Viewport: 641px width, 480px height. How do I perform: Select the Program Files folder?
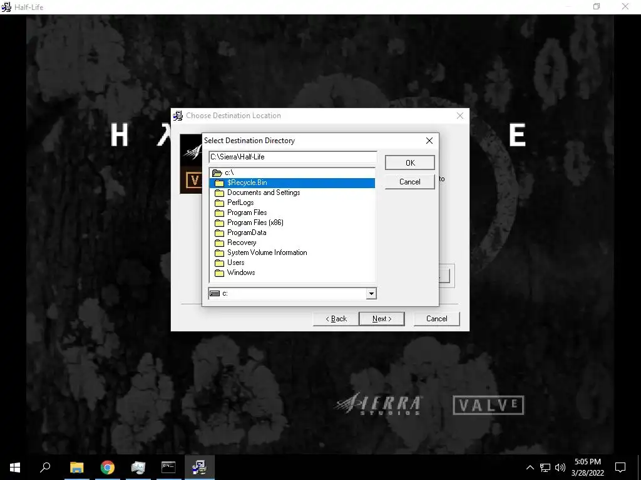pyautogui.click(x=292, y=212)
